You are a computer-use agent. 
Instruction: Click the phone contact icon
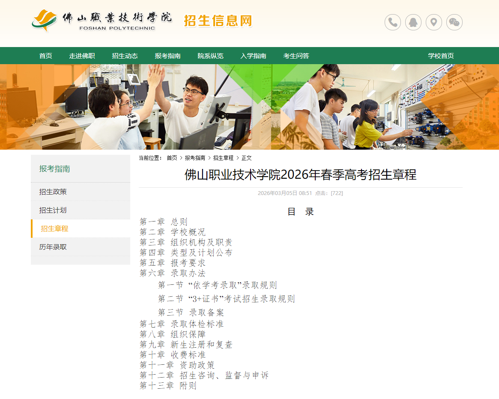pyautogui.click(x=392, y=22)
